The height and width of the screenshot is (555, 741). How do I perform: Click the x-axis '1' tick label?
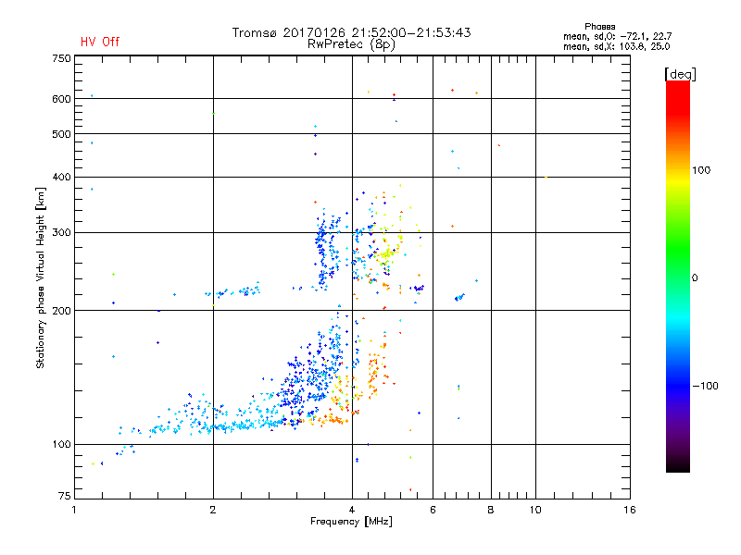click(x=74, y=510)
